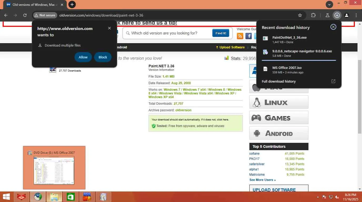362x202 pixels.
Task: Click the See More Users link
Action: 263,180
